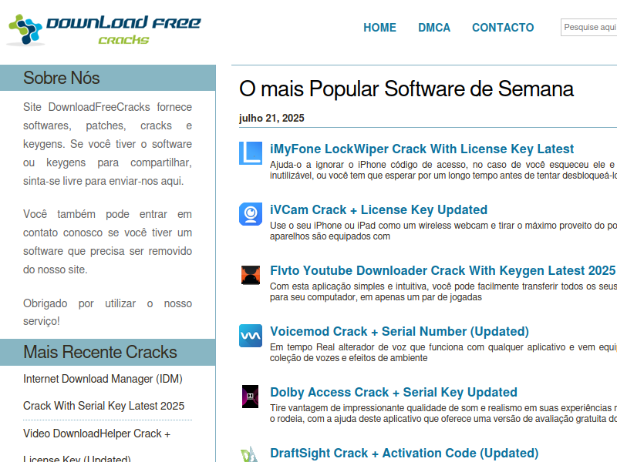
Task: Open Internet Download Manager (IDM) sidebar link
Action: (x=104, y=392)
